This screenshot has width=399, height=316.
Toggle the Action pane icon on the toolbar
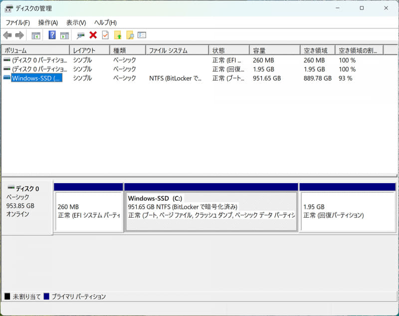coord(64,35)
